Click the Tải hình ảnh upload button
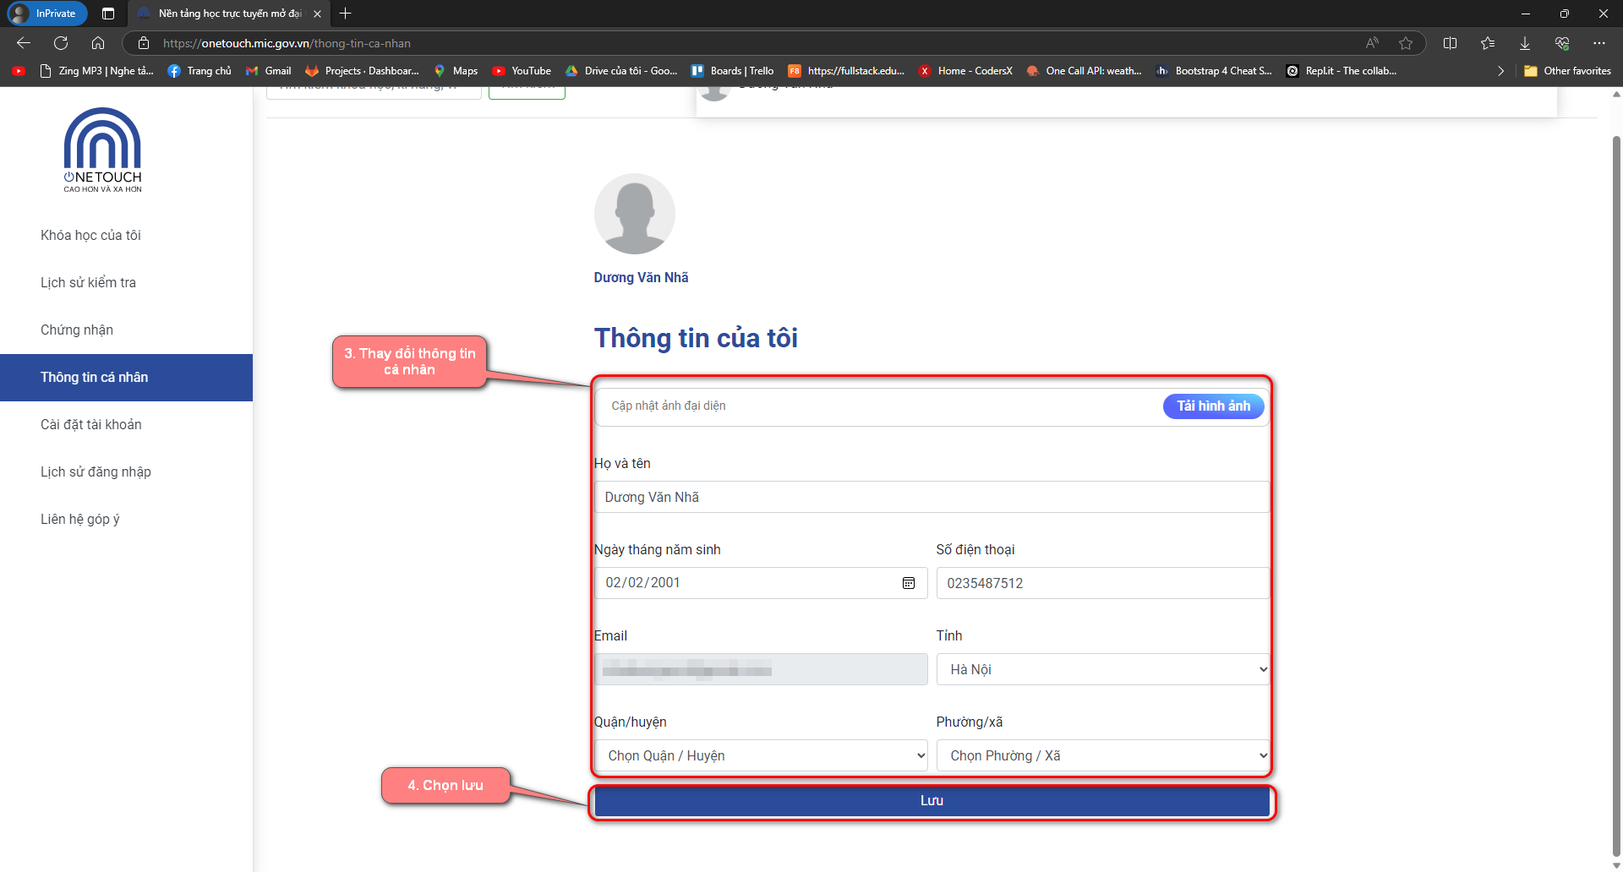The image size is (1623, 872). (1213, 406)
